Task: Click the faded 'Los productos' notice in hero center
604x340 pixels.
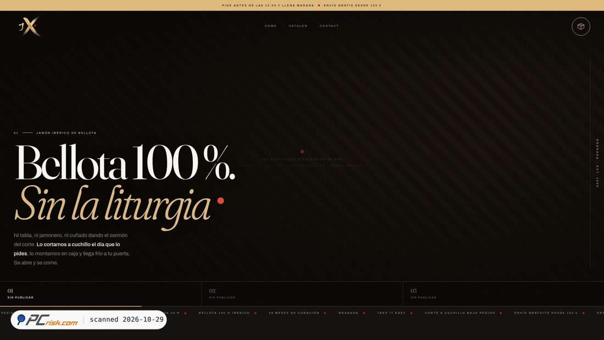Action: [x=301, y=162]
